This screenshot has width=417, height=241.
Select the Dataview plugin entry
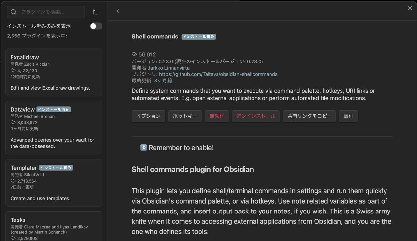click(x=54, y=128)
